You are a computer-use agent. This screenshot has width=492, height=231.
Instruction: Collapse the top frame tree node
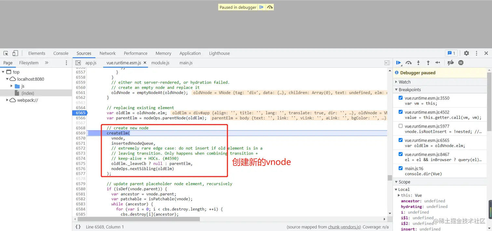(x=3, y=72)
